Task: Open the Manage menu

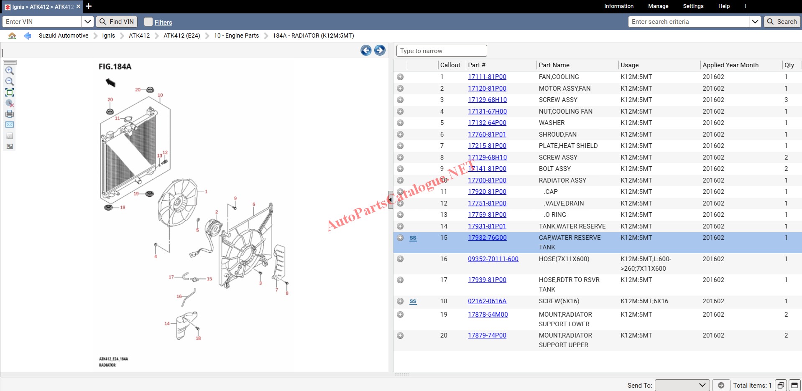Action: pyautogui.click(x=658, y=6)
